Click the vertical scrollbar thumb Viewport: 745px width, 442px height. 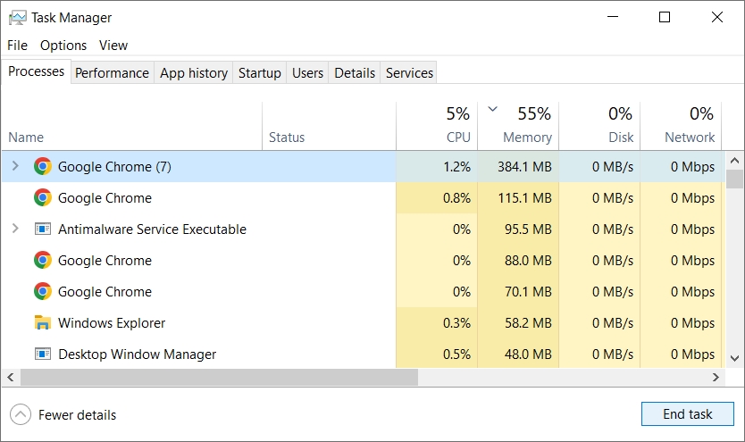734,179
